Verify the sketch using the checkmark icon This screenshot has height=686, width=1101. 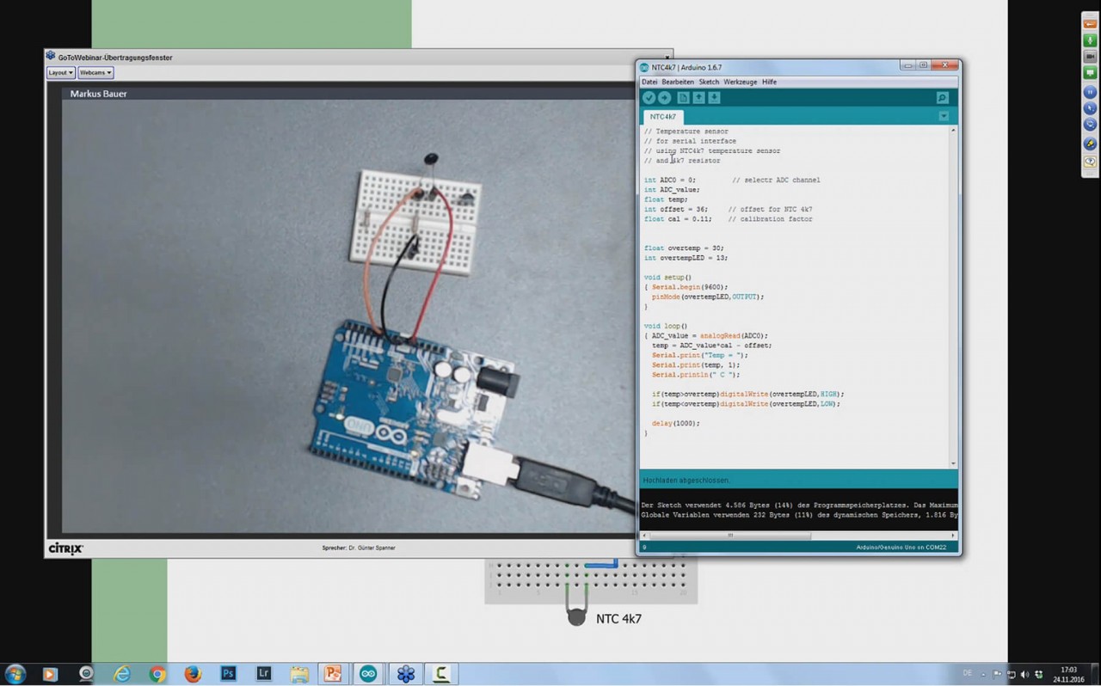tap(649, 97)
